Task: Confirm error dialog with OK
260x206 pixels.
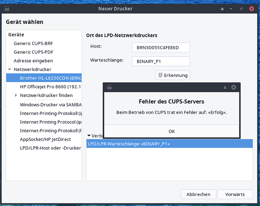Action: pos(172,131)
